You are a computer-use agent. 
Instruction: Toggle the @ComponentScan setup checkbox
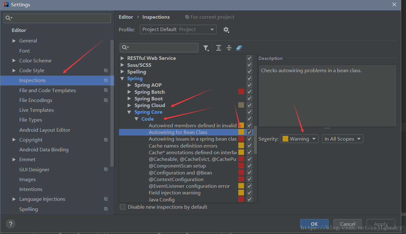(249, 166)
